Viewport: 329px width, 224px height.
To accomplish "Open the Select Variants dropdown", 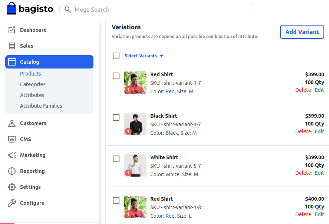I will point(144,56).
